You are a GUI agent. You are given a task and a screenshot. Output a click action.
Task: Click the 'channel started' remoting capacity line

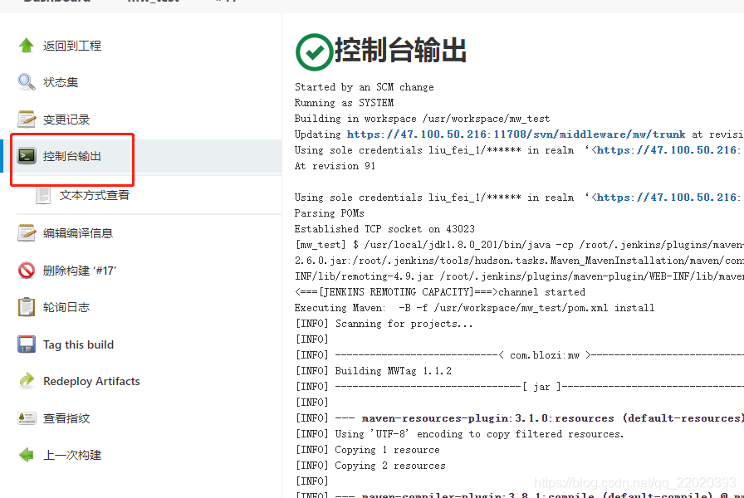point(440,291)
